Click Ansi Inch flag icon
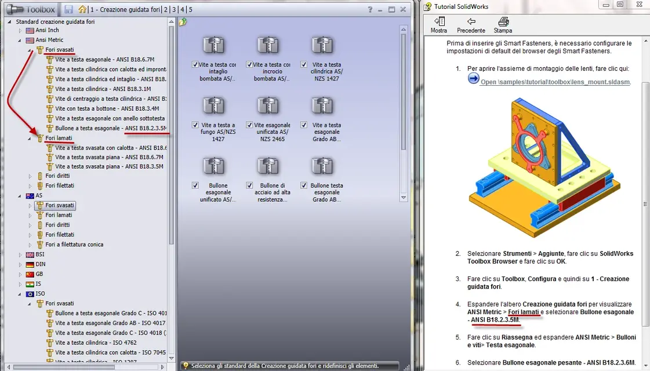Viewport: 650px width, 371px height. click(x=30, y=30)
